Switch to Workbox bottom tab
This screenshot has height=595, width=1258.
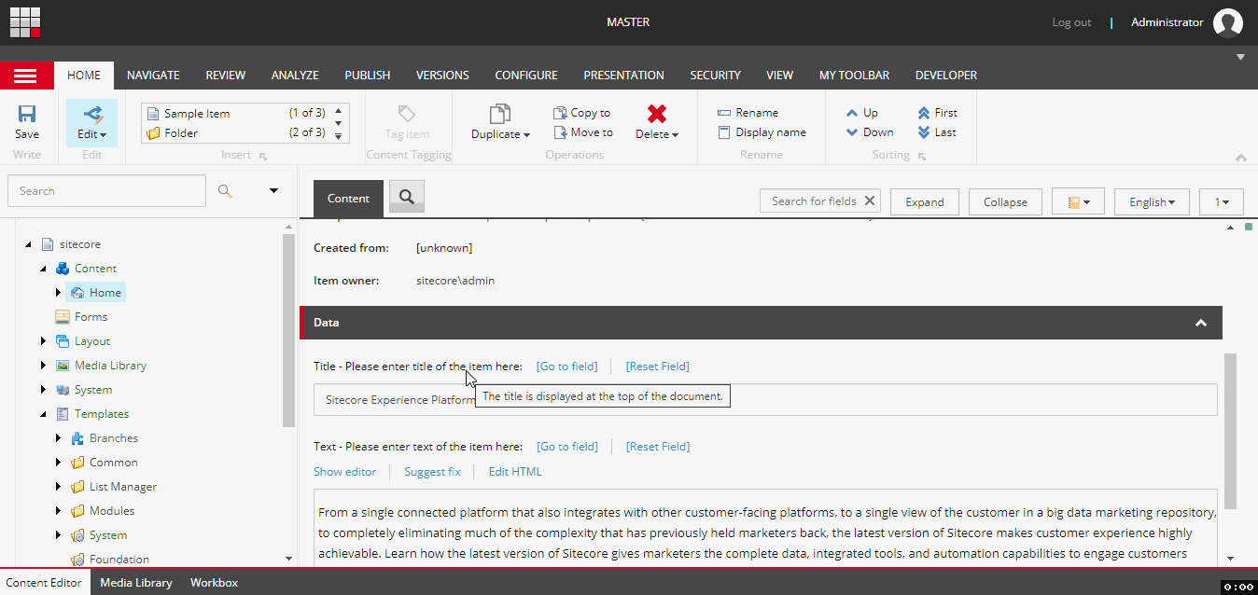pyautogui.click(x=214, y=583)
